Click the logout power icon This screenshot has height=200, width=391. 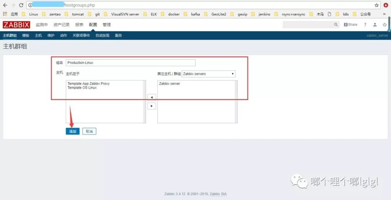(x=384, y=25)
